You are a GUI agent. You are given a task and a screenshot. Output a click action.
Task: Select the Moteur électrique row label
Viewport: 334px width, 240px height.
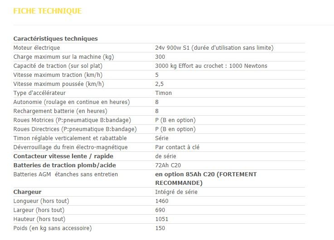pos(37,47)
